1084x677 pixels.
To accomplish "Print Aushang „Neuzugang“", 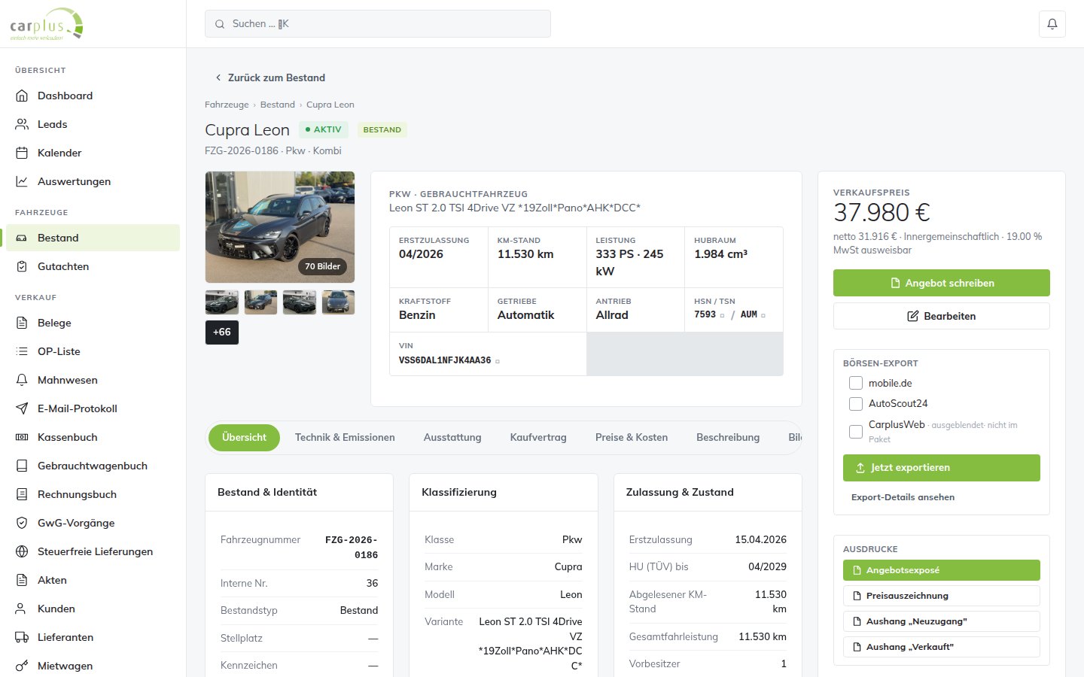I will point(942,621).
